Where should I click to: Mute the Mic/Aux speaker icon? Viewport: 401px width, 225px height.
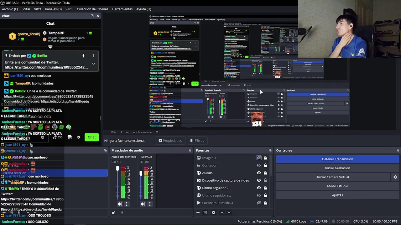point(143,204)
